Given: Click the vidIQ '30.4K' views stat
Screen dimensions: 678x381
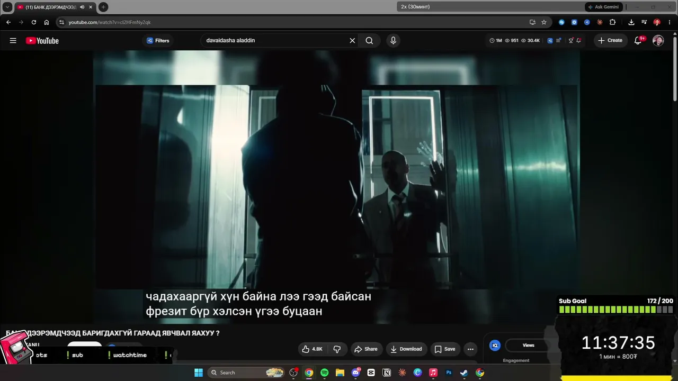Looking at the screenshot, I should click(x=530, y=41).
